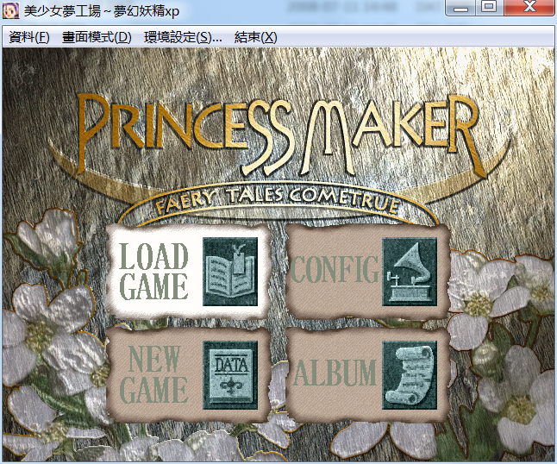Minimize the Princess Maker window
This screenshot has width=557, height=464.
pos(464,8)
